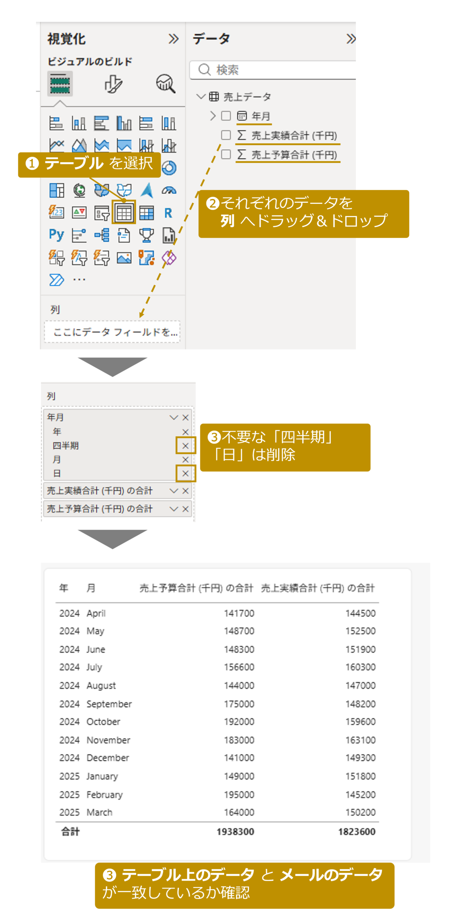The height and width of the screenshot is (919, 463).
Task: Select the Table visual icon
Action: click(123, 212)
